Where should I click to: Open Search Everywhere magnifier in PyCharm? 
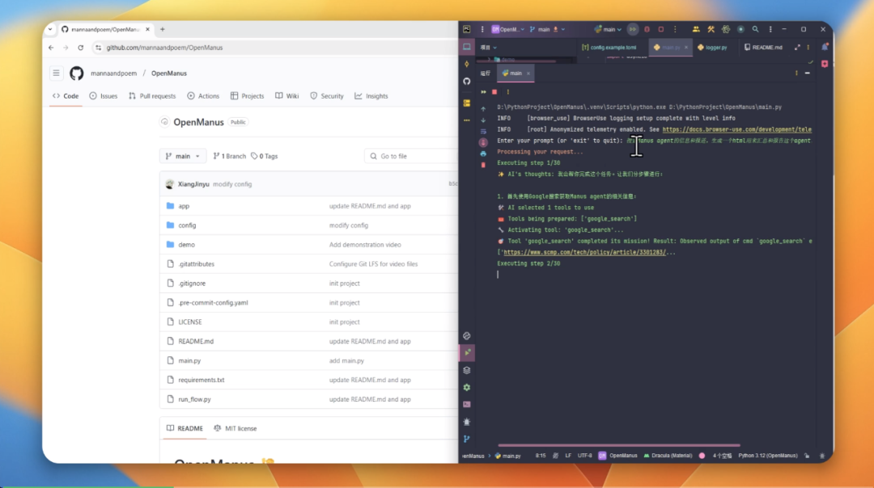tap(755, 30)
